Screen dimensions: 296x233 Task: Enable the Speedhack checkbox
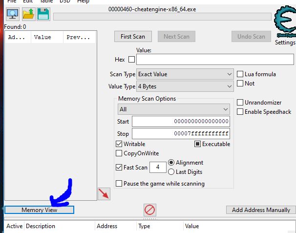(240, 112)
